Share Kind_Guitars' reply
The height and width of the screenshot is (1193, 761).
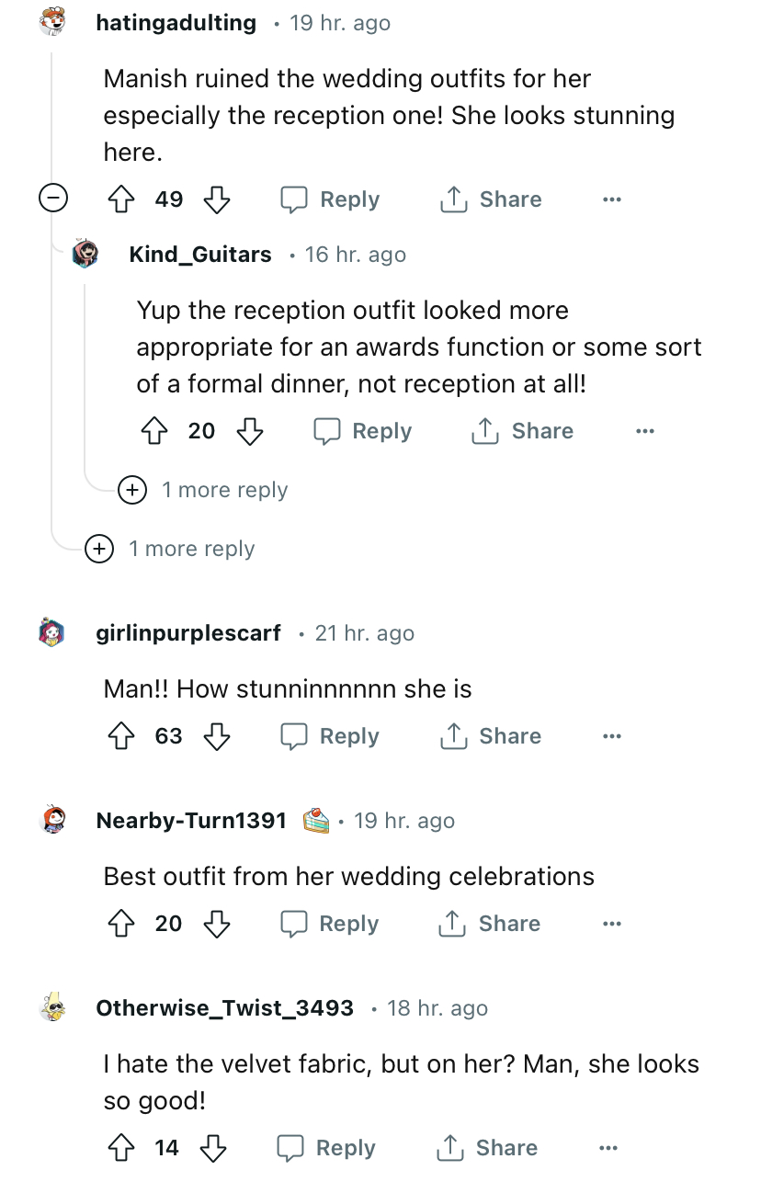click(x=522, y=431)
